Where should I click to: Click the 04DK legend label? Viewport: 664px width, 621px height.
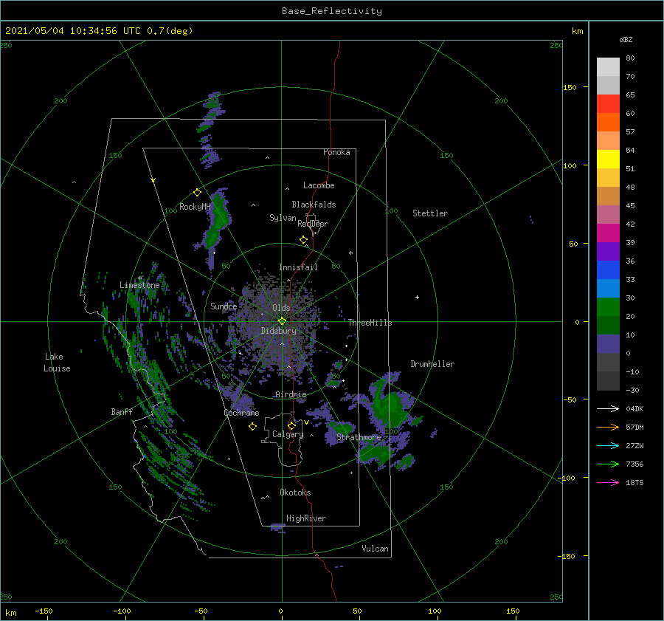(634, 408)
